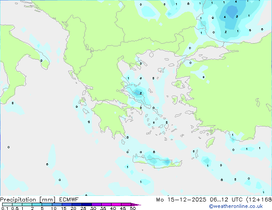Select the 2–5 mm legend color swatch
272x210 pixels.
coord(37,204)
